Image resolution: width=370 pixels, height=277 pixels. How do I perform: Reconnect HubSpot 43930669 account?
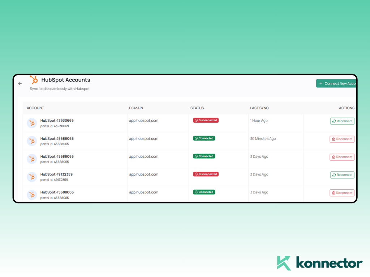point(342,121)
